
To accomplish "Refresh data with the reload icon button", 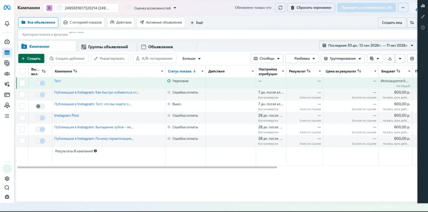I will [280, 7].
